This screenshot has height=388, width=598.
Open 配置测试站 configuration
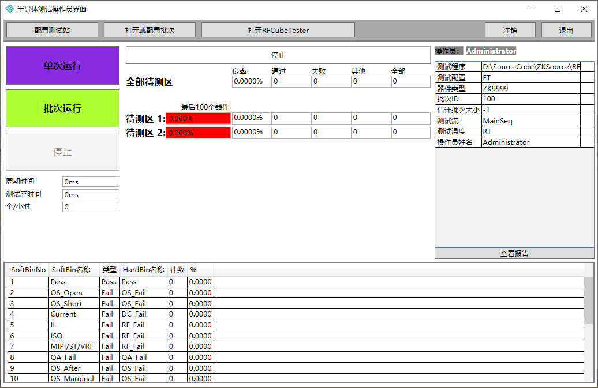pos(53,30)
